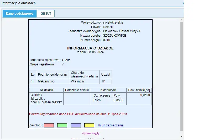Click the vertical scrollbar thumb
Image resolution: width=198 pixels, height=140 pixels.
[181, 76]
